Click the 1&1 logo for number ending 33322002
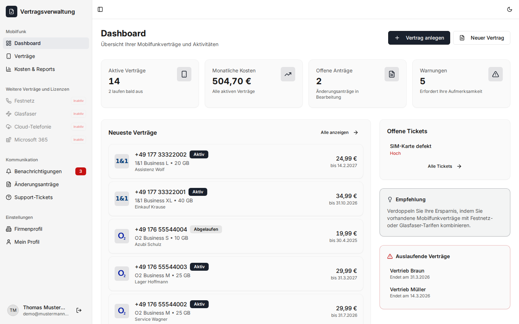The width and height of the screenshot is (519, 324). coord(122,161)
